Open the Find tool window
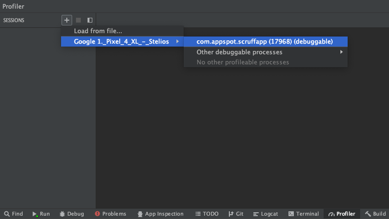 pos(14,214)
